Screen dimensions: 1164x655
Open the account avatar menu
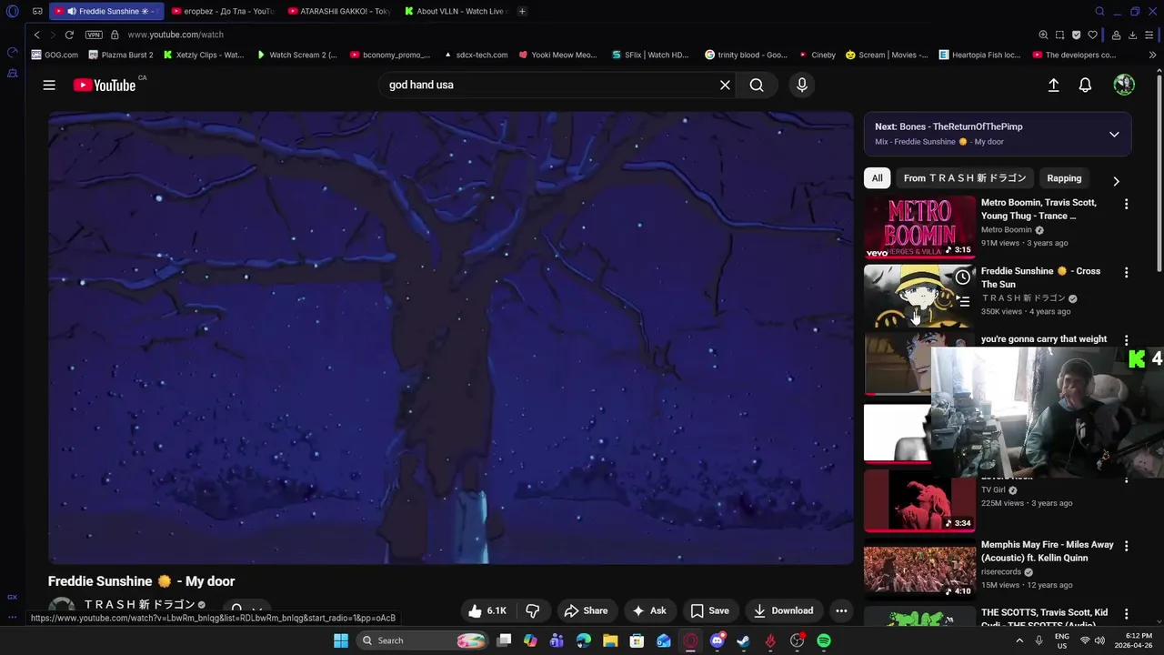(x=1124, y=85)
